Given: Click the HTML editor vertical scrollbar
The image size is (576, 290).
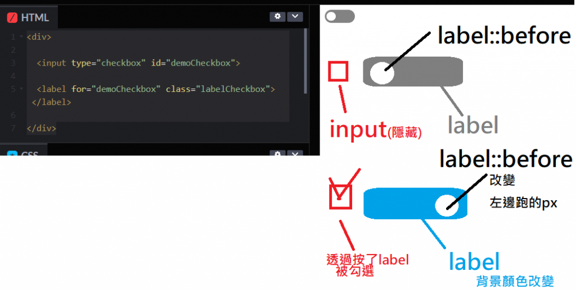Looking at the screenshot, I should point(305,61).
